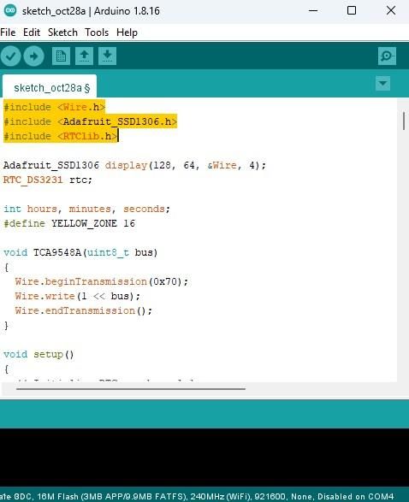
Task: Open the Serial Monitor magnifier icon
Action: pyautogui.click(x=387, y=56)
